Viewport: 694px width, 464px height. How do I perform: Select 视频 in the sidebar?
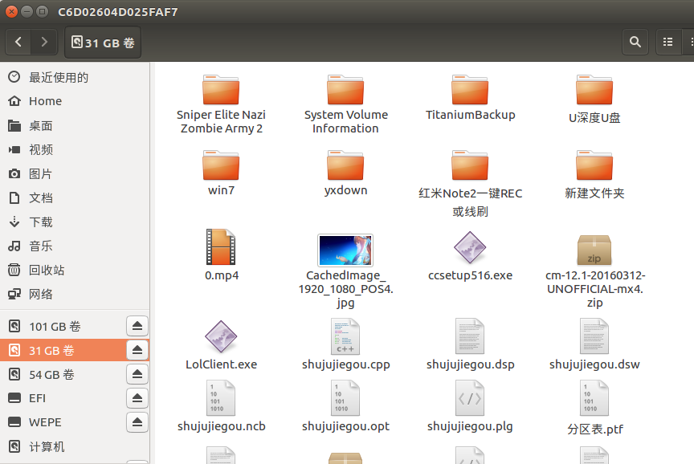75,149
